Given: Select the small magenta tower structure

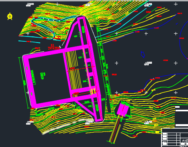Looking at the screenshot, I should coord(123,110).
